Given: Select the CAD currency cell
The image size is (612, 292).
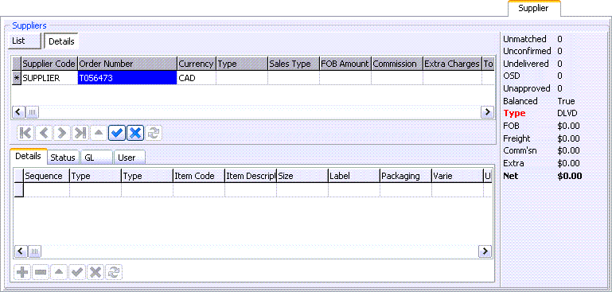Looking at the screenshot, I should click(x=197, y=78).
